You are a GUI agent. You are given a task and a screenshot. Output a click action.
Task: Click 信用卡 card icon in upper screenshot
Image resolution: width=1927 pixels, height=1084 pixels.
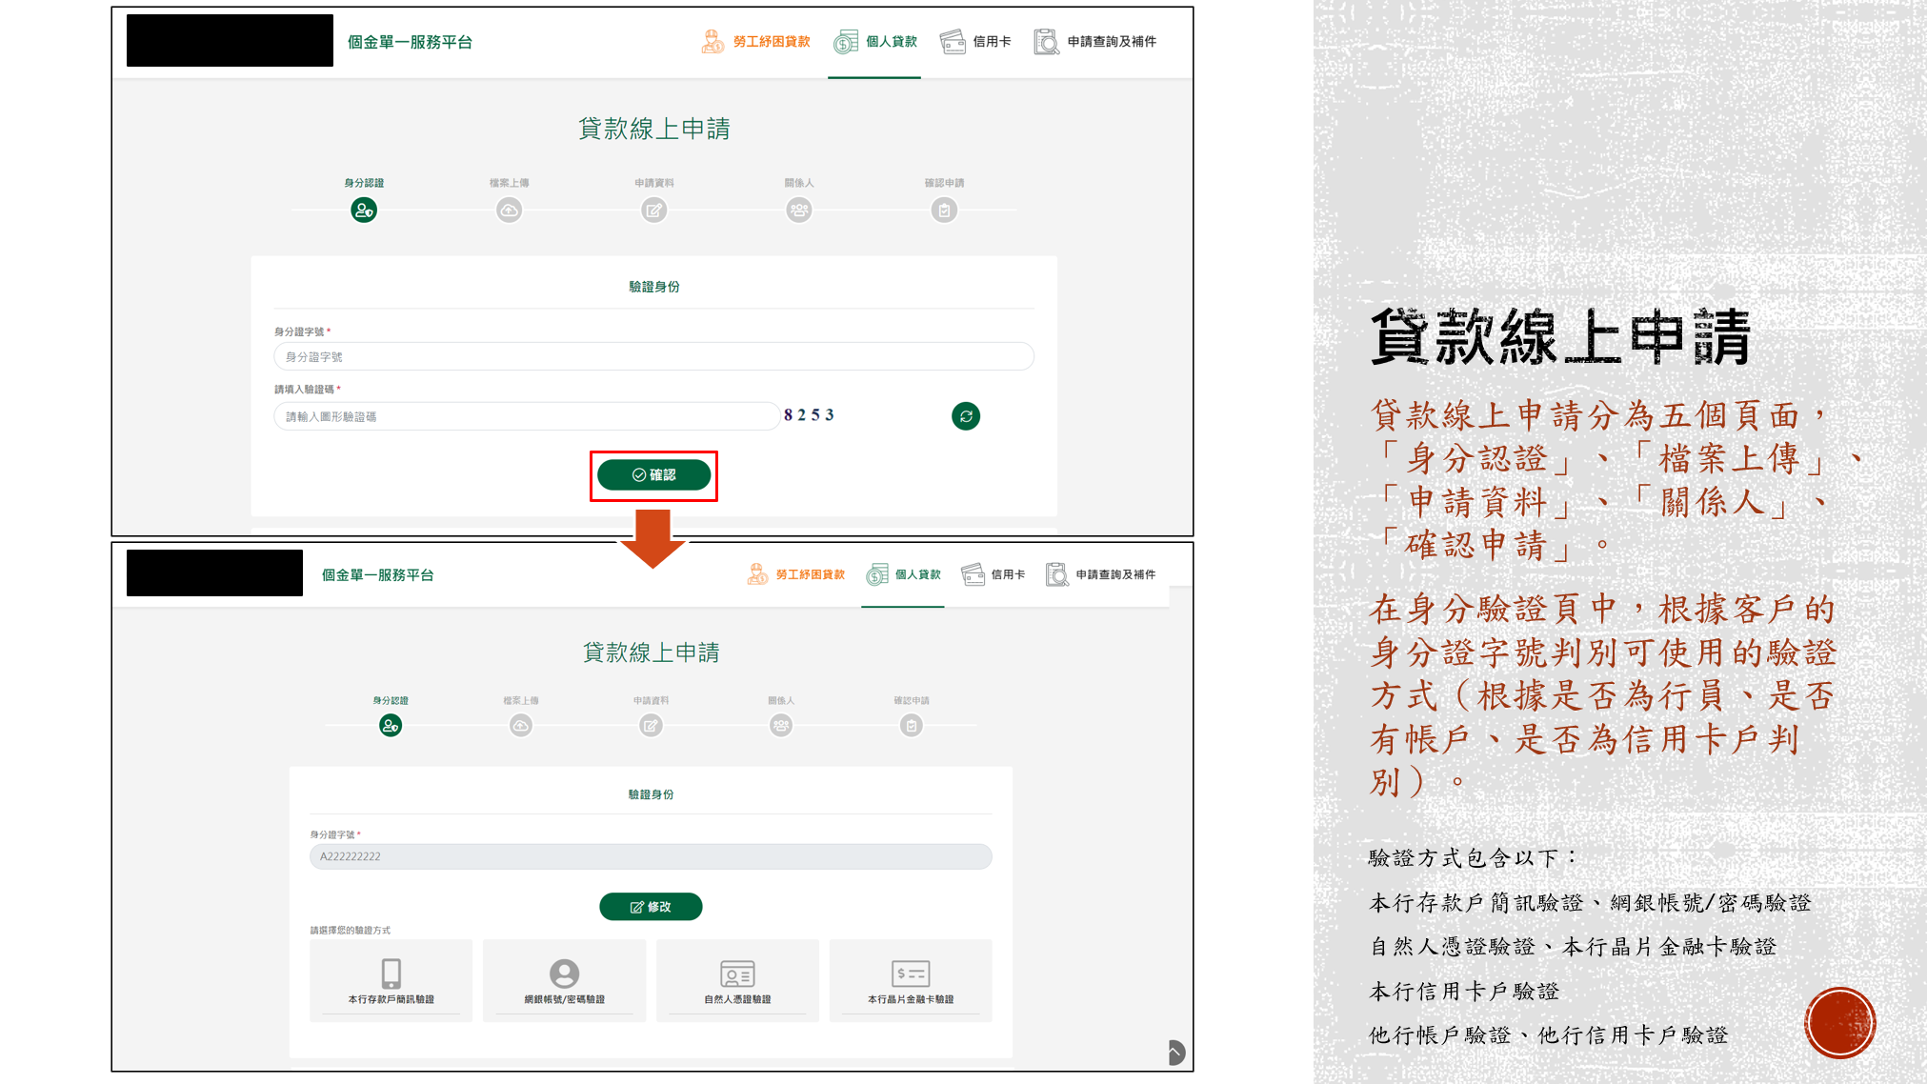(953, 42)
